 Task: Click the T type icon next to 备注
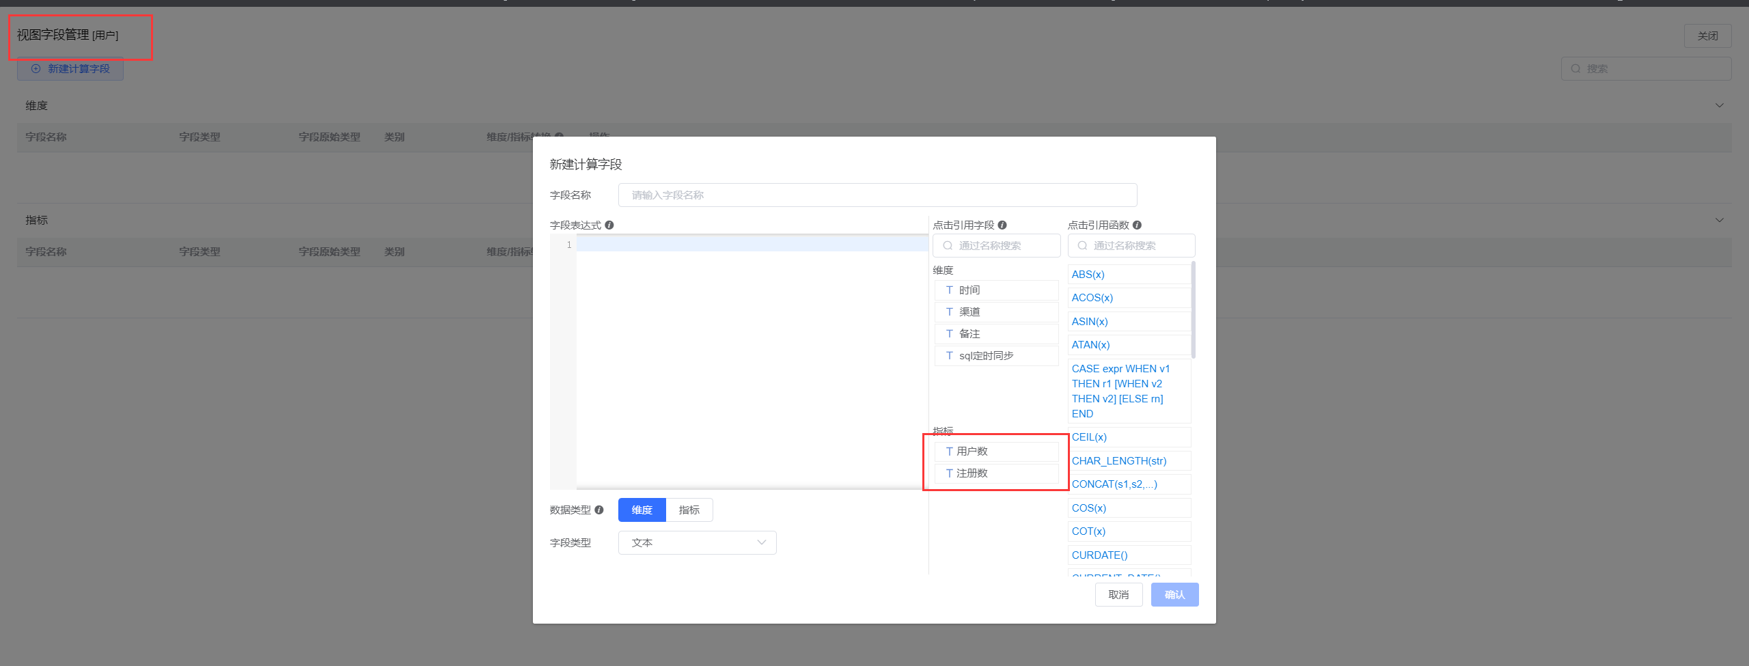950,333
